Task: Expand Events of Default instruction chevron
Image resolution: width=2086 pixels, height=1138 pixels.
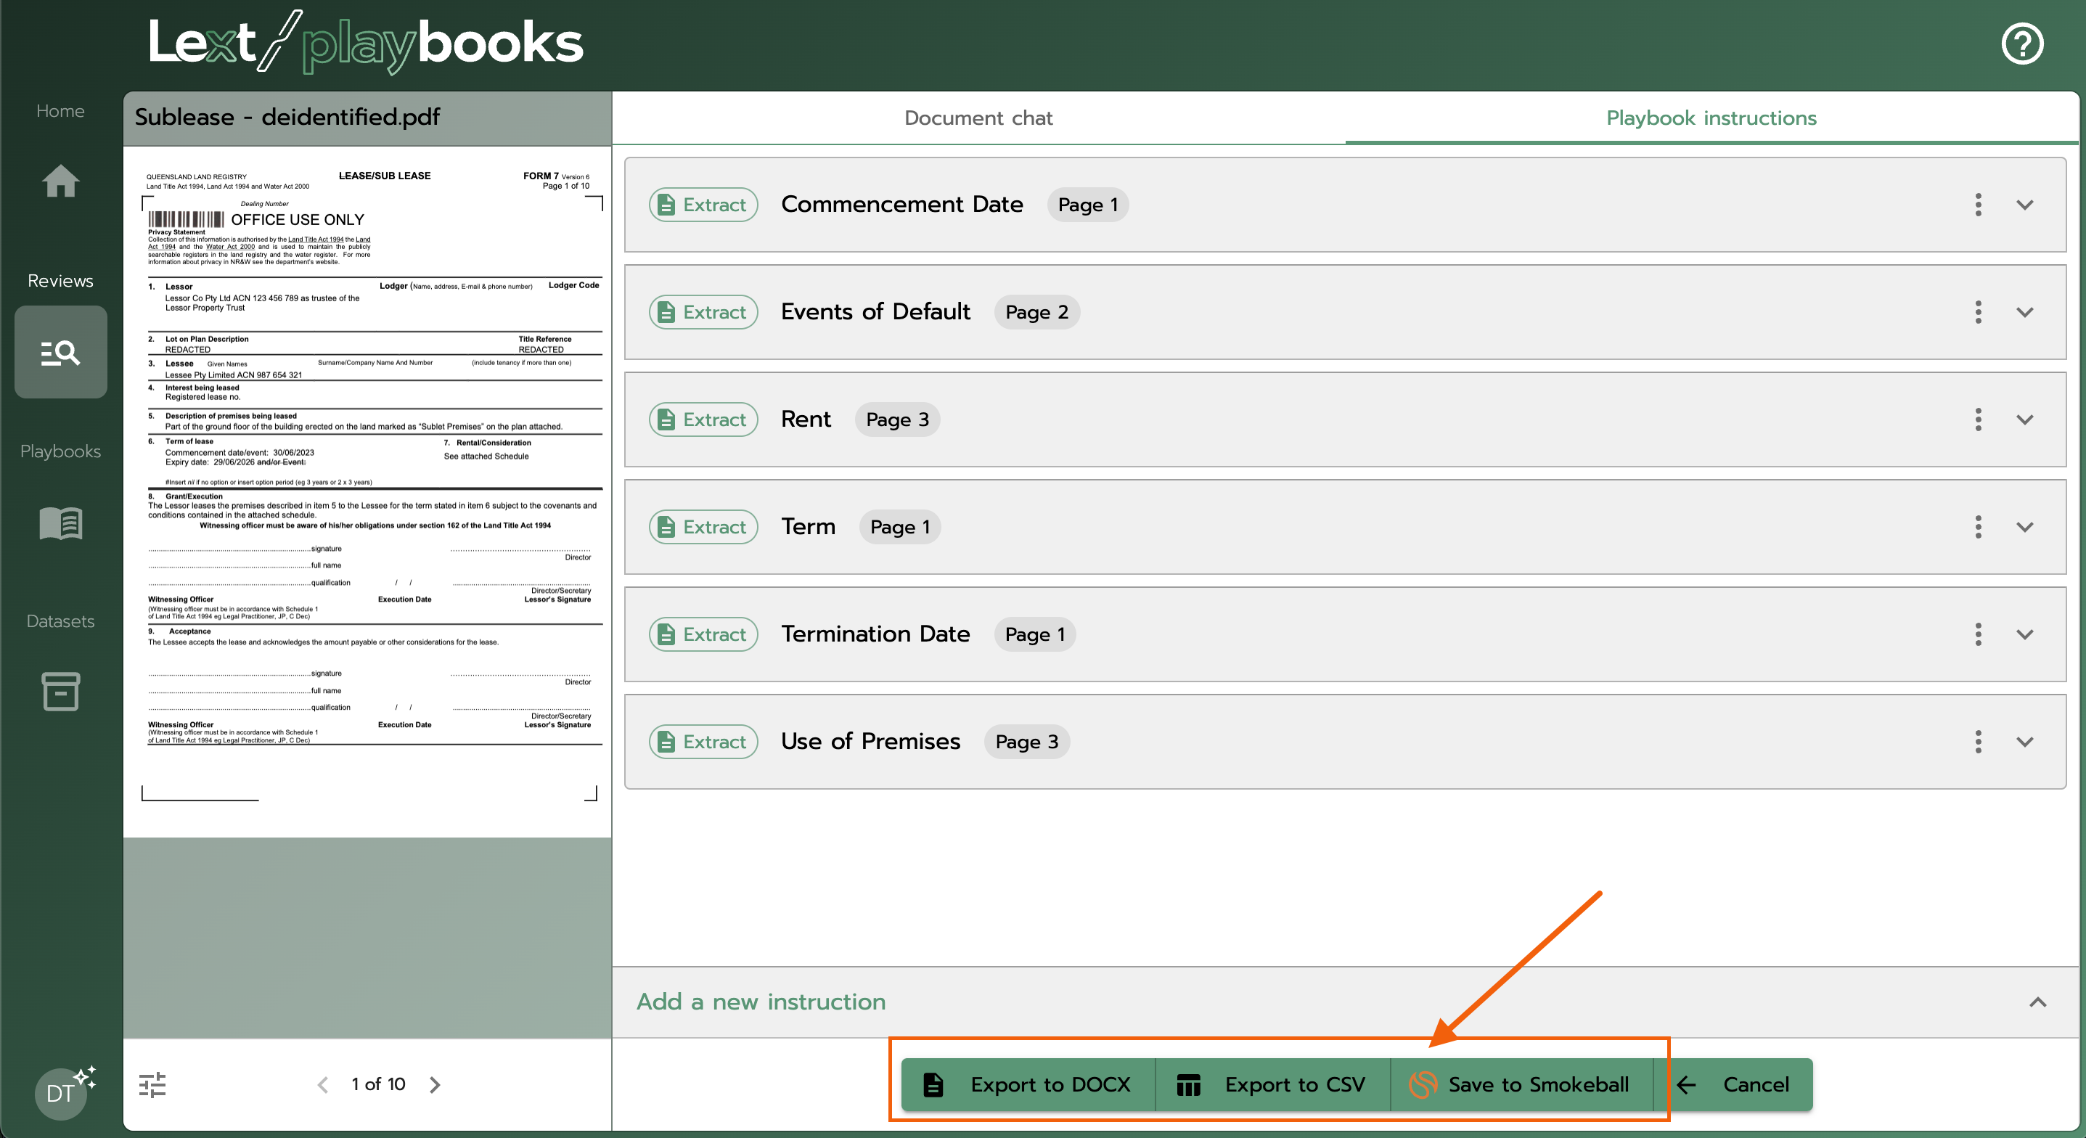Action: [x=2024, y=312]
